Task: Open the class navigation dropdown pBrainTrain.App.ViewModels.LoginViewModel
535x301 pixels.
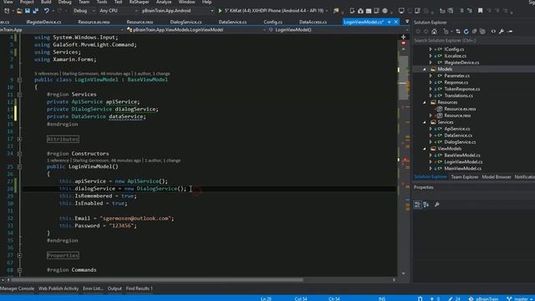Action: click(196, 30)
